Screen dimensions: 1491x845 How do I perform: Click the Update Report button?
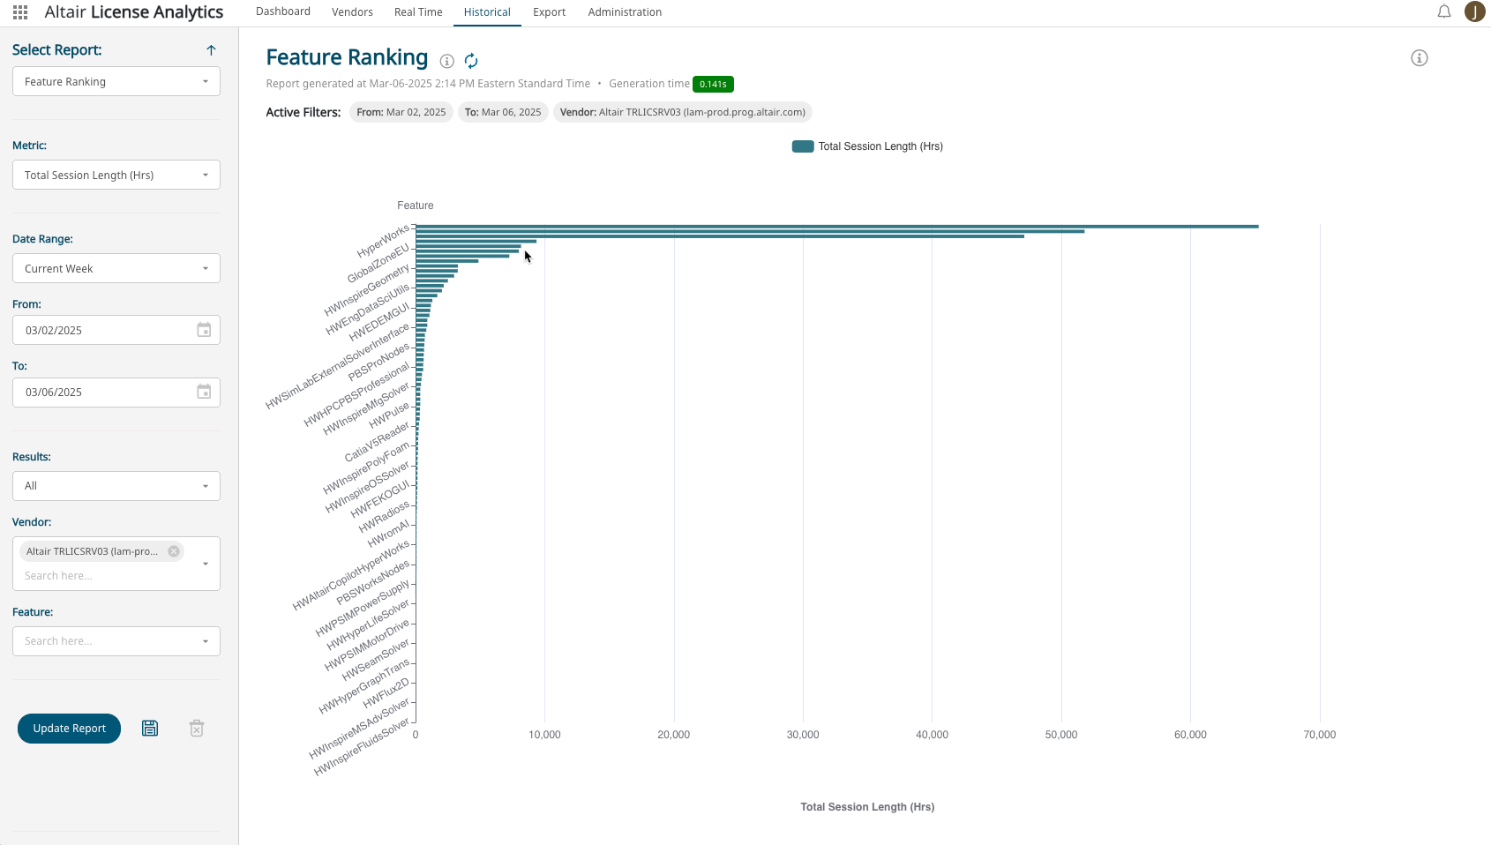coord(70,729)
